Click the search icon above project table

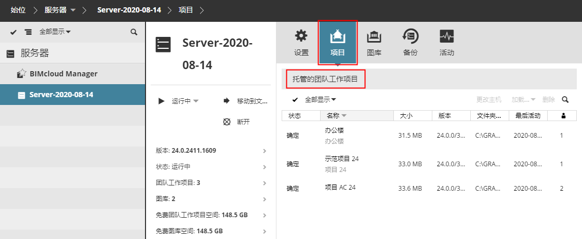tap(565, 99)
